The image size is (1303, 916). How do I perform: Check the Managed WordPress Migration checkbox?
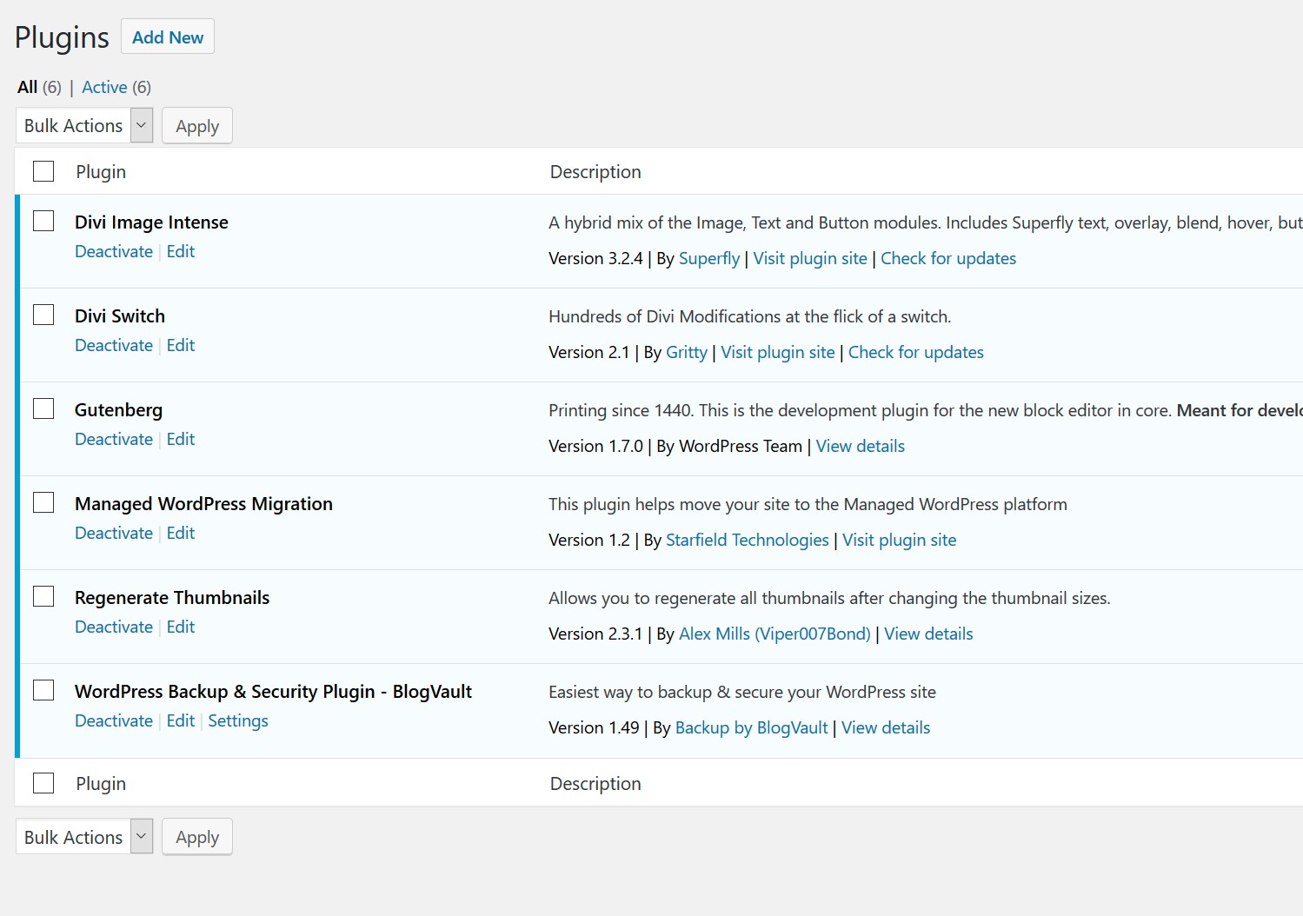coord(43,502)
